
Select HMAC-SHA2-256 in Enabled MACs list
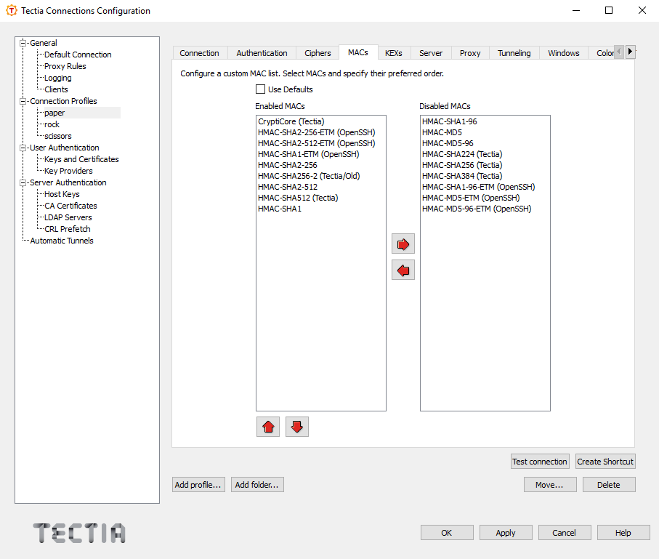click(x=288, y=165)
